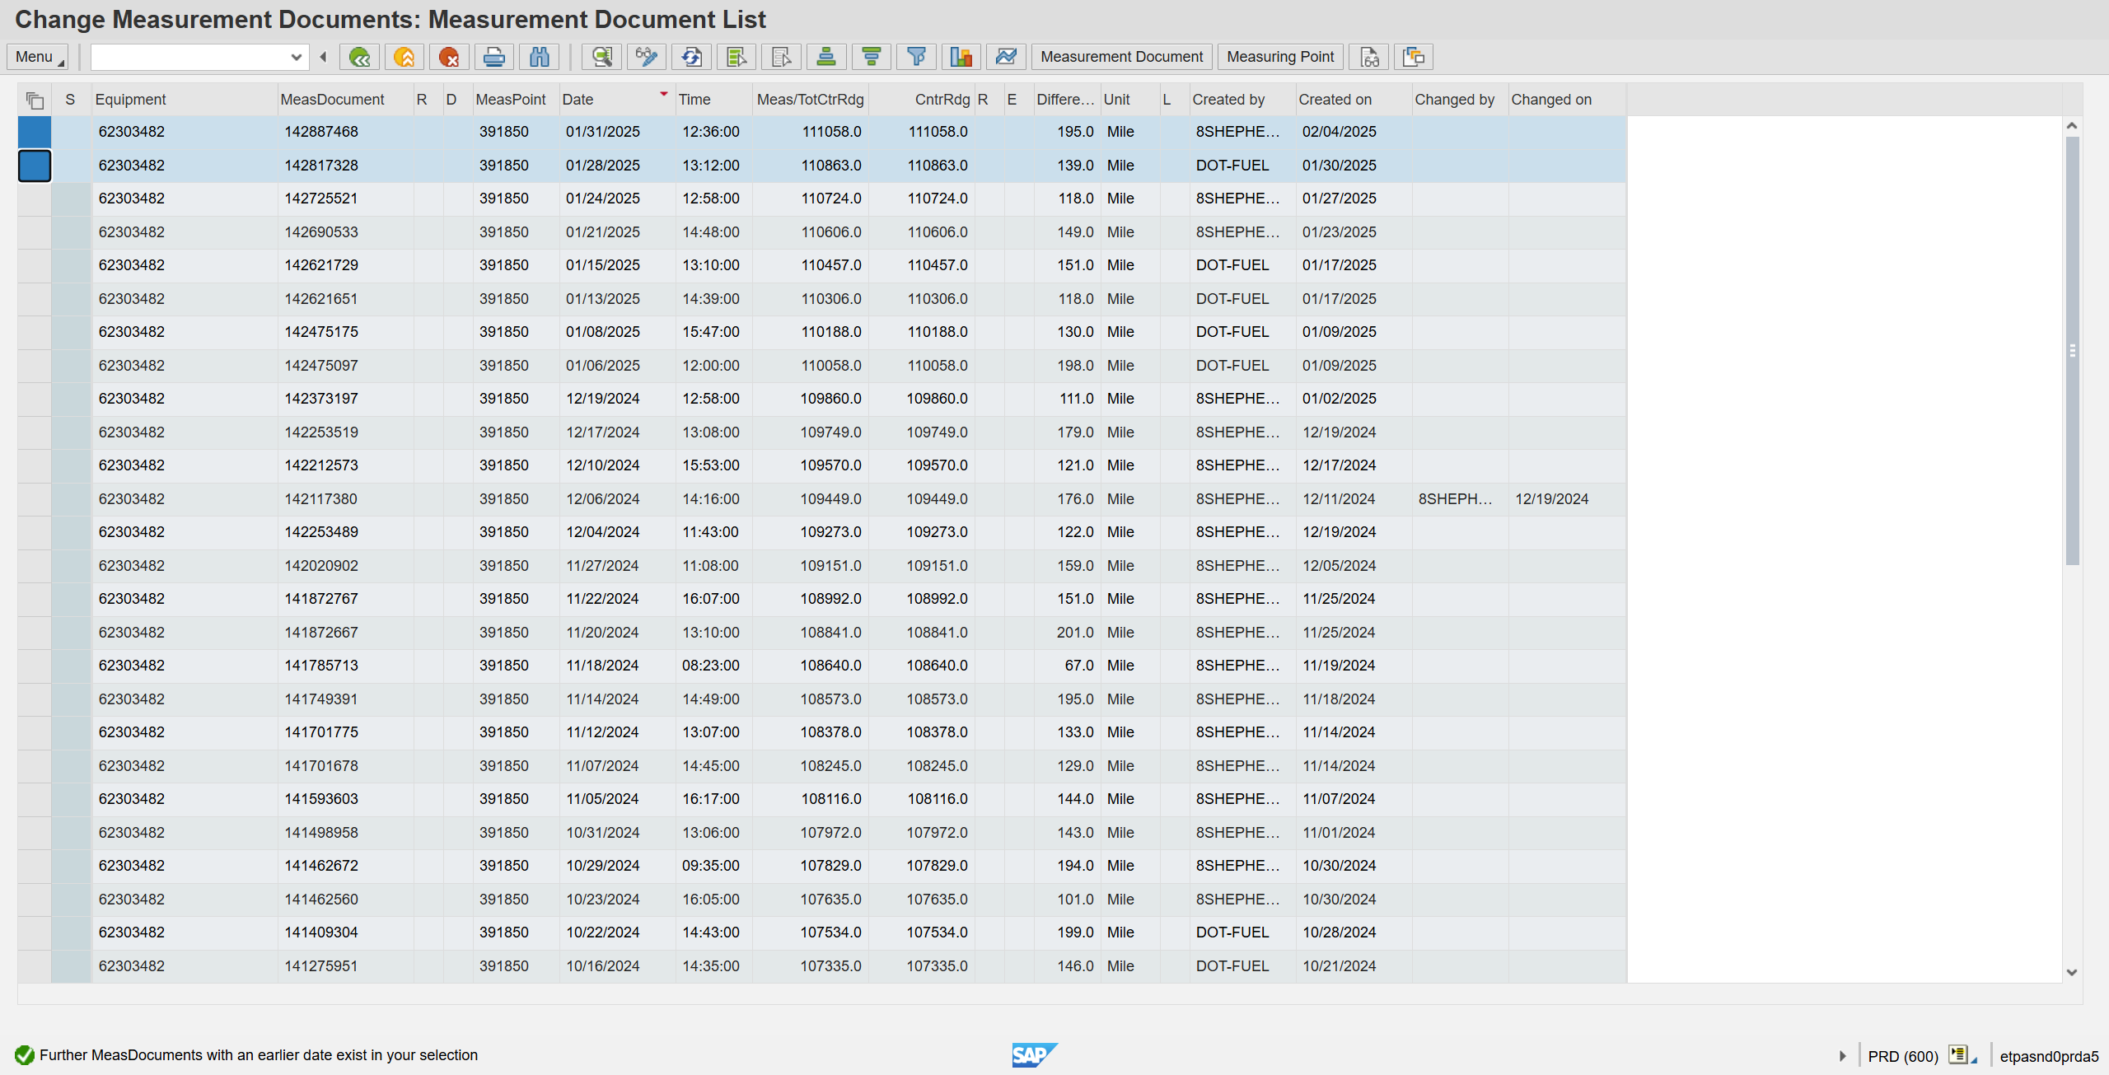Click the green Back icon
This screenshot has width=2109, height=1075.
pos(359,57)
